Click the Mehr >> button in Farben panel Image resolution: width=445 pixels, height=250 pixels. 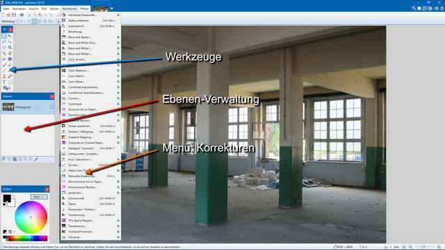pos(39,197)
